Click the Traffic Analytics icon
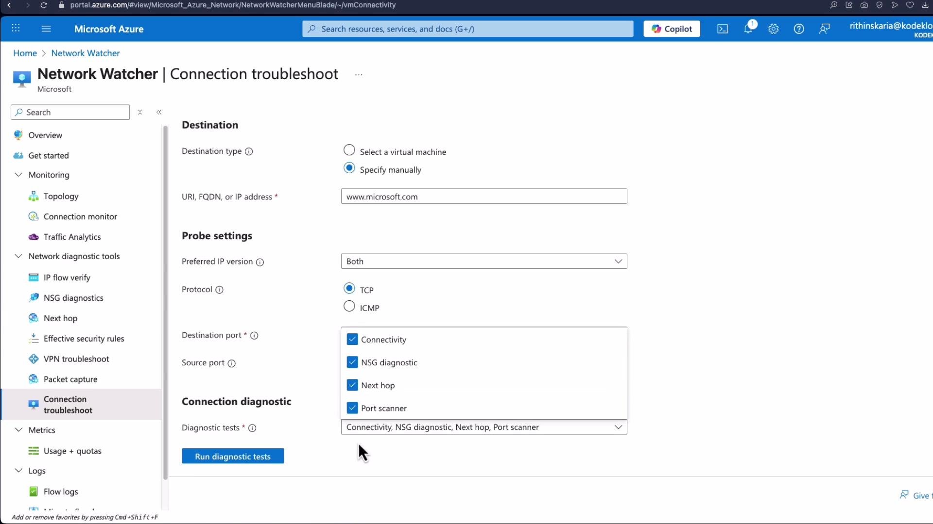The width and height of the screenshot is (933, 524). coord(34,237)
